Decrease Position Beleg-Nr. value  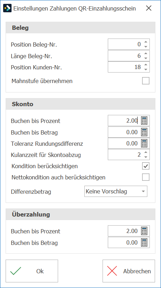(146, 47)
